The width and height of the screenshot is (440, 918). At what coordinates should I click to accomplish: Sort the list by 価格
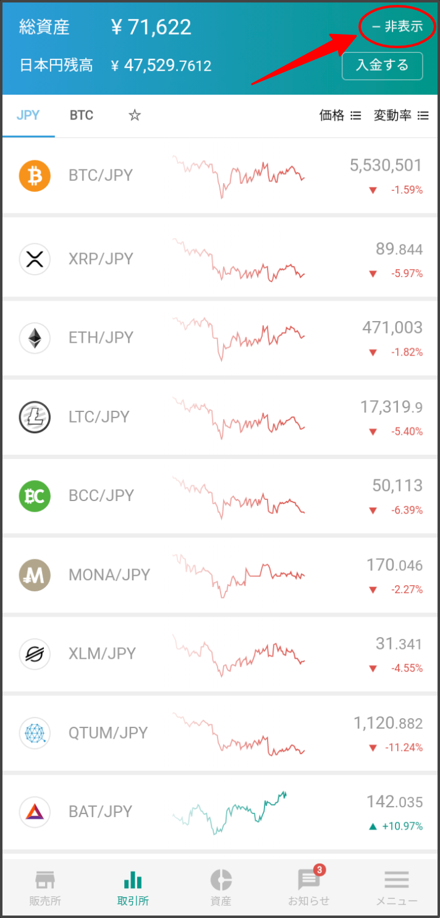click(340, 116)
